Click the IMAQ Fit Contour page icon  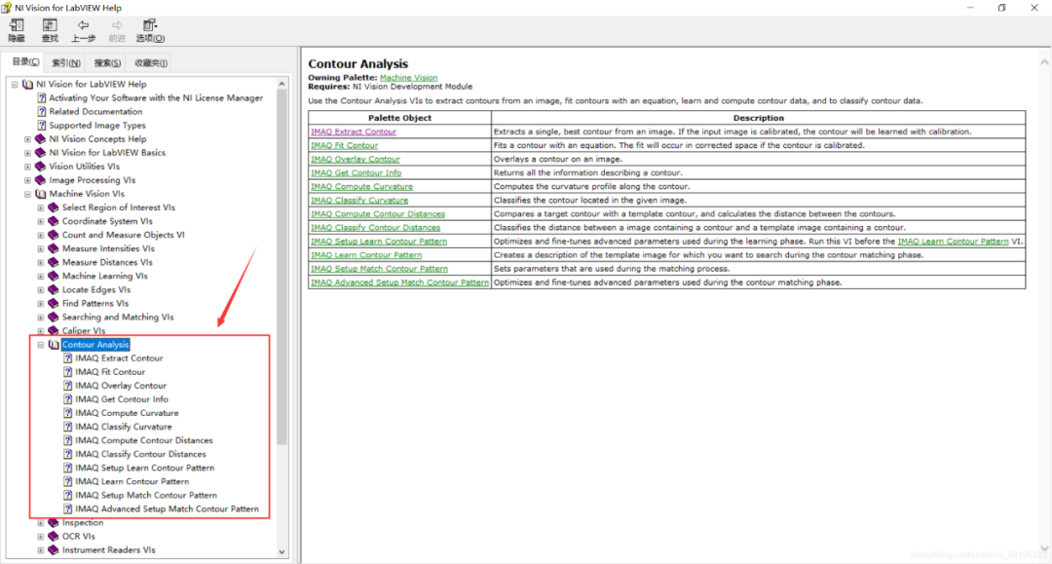click(x=68, y=371)
